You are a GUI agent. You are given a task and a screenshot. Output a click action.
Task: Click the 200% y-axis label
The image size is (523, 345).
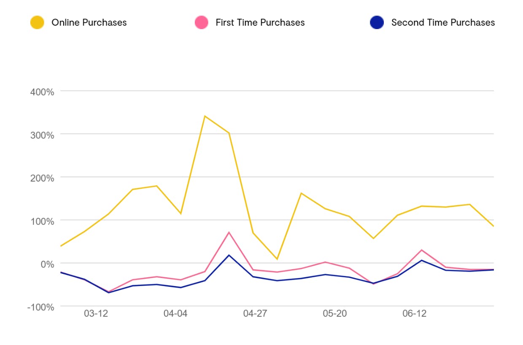pos(42,178)
